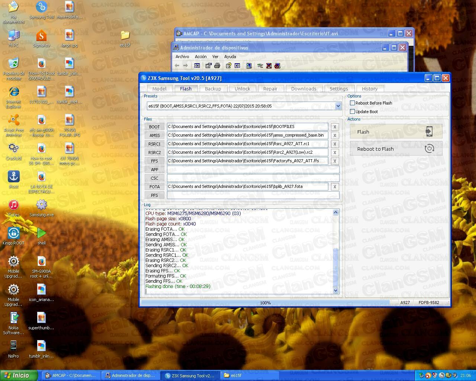Click the APP file select button
Viewport: 476px width, 381px height.
pos(154,170)
